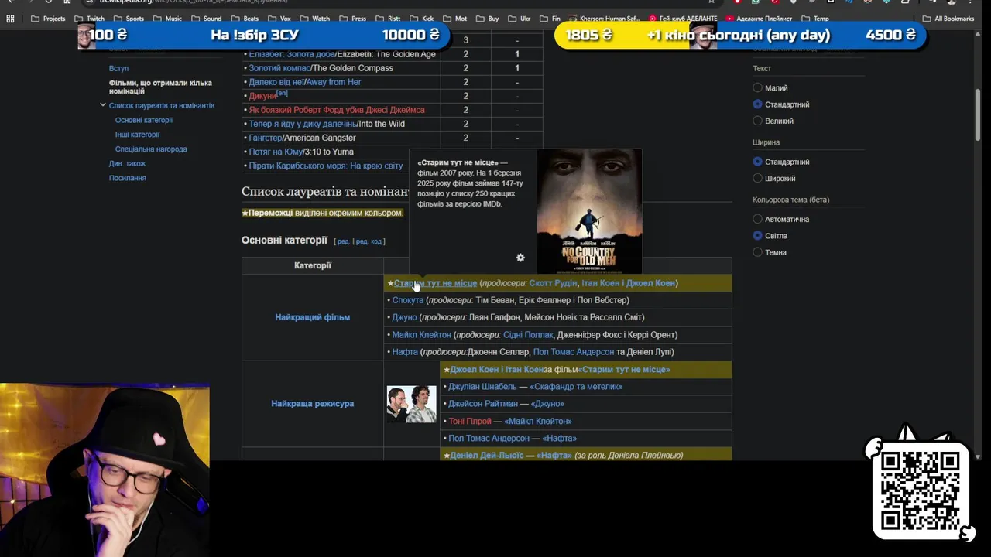991x557 pixels.
Task: Go to the Інші категорії contents entry
Action: [137, 135]
